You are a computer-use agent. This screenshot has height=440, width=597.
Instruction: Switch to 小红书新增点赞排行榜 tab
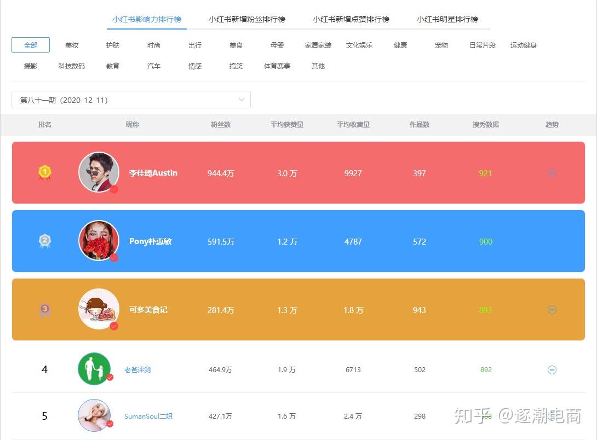pos(351,19)
